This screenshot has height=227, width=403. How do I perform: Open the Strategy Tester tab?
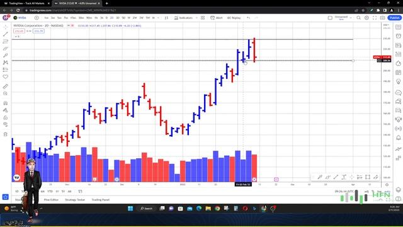(x=75, y=200)
